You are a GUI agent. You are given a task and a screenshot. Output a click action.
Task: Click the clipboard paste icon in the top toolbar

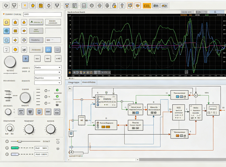click(114, 6)
